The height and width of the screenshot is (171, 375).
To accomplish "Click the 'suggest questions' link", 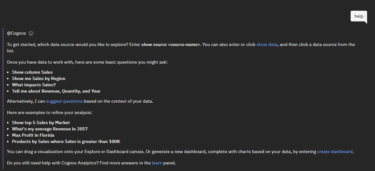I will (x=64, y=101).
